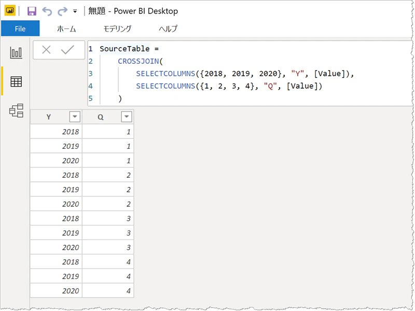Open the File menu

click(20, 29)
